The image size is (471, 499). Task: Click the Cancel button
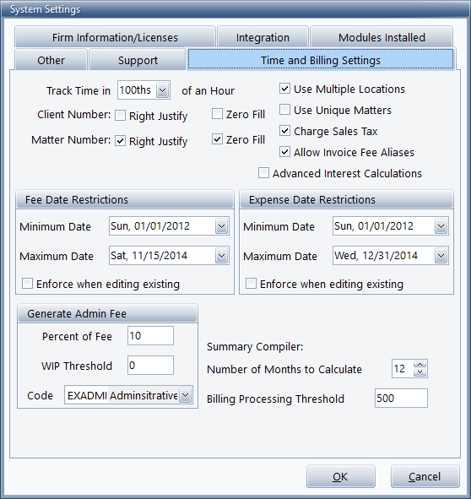click(425, 476)
